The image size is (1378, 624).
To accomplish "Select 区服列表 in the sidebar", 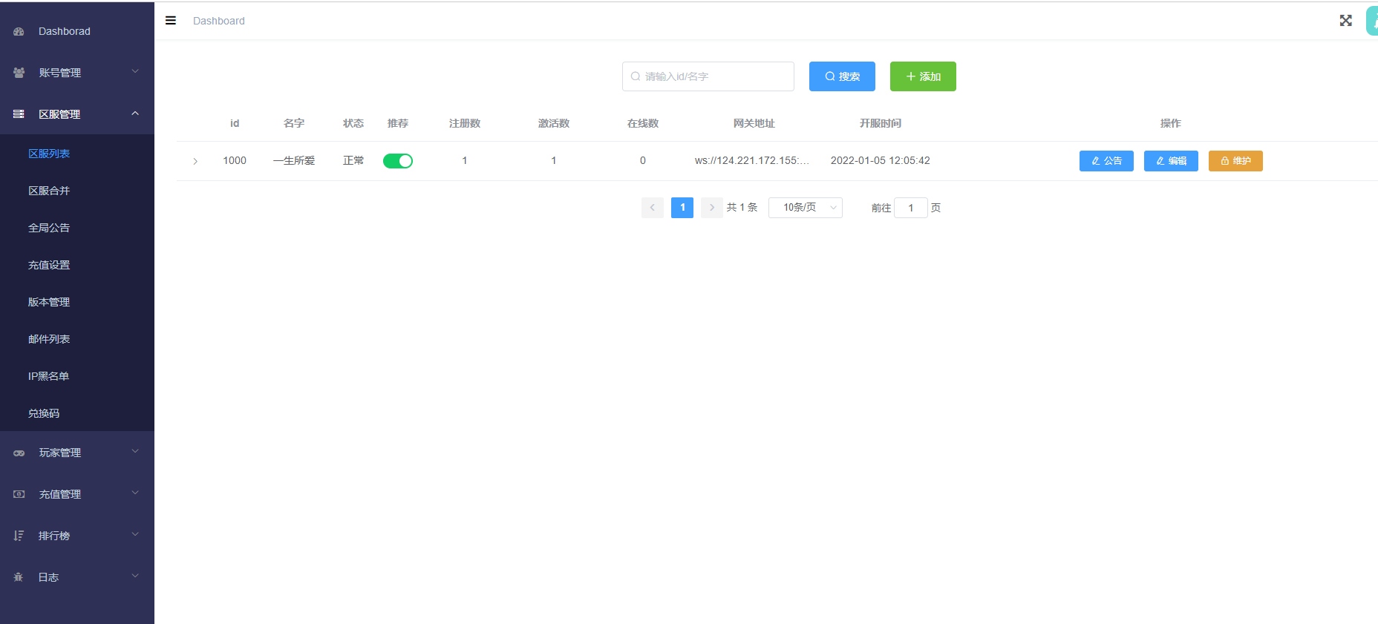I will click(77, 154).
